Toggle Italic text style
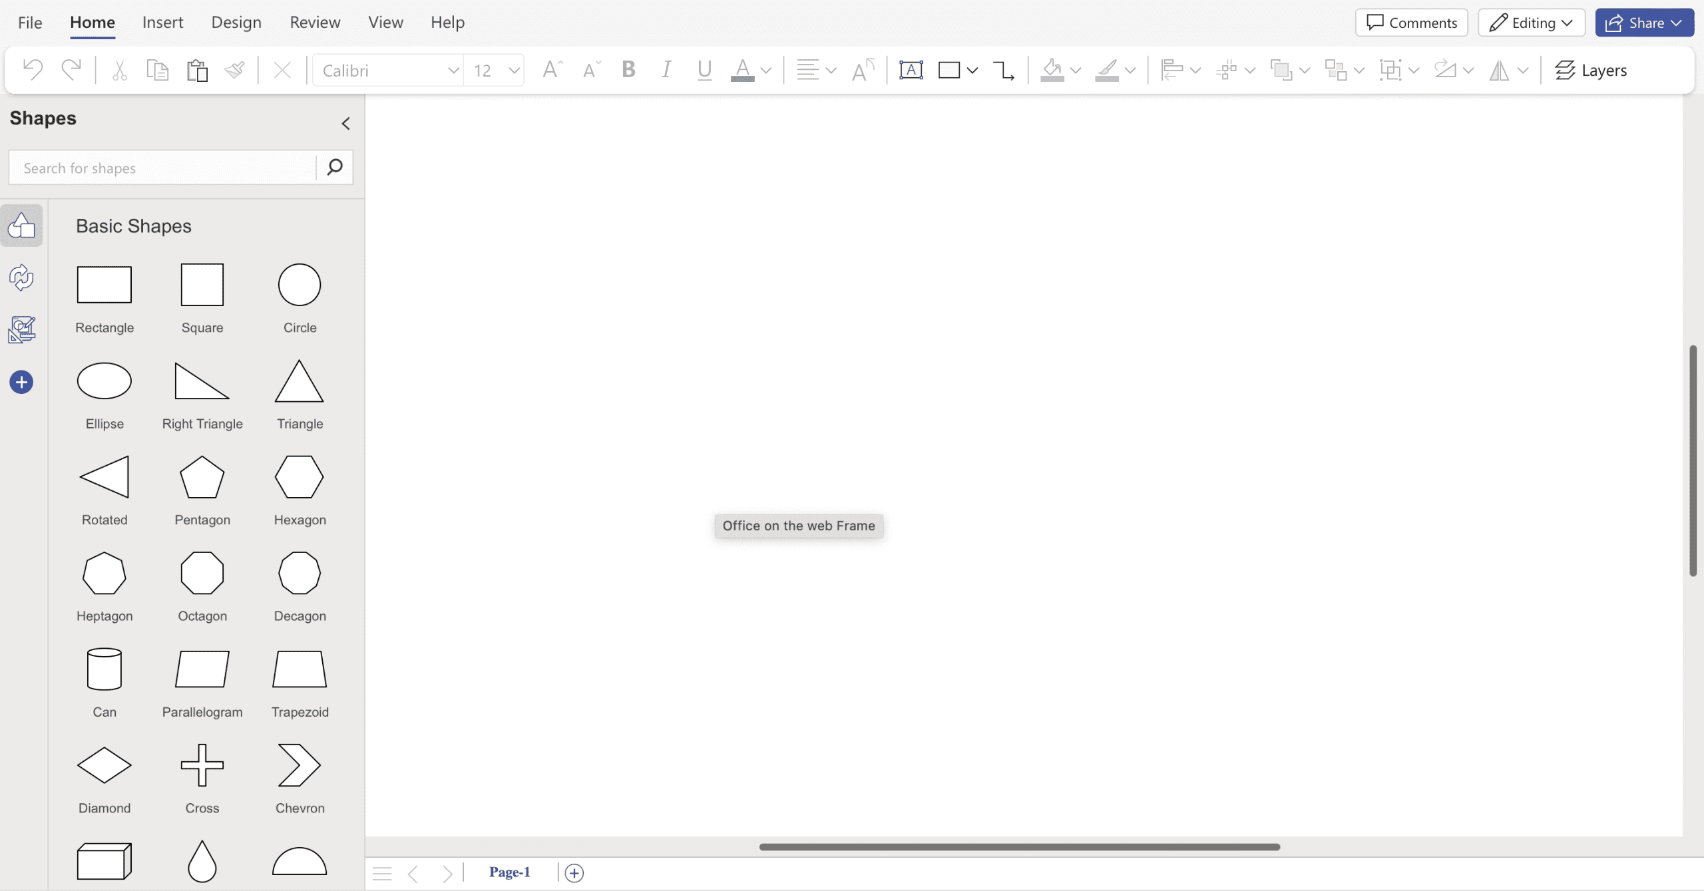Viewport: 1704px width, 891px height. 666,70
